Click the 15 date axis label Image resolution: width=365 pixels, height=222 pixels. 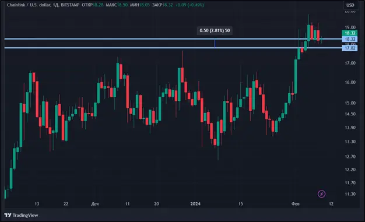pos(240,204)
